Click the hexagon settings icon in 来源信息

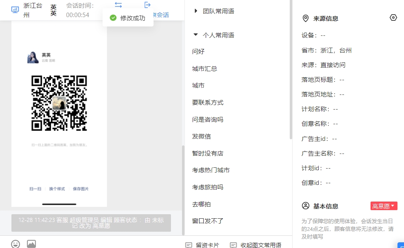(393, 18)
